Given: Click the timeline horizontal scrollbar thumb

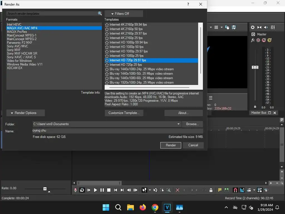Looking at the screenshot, I should point(99,183).
